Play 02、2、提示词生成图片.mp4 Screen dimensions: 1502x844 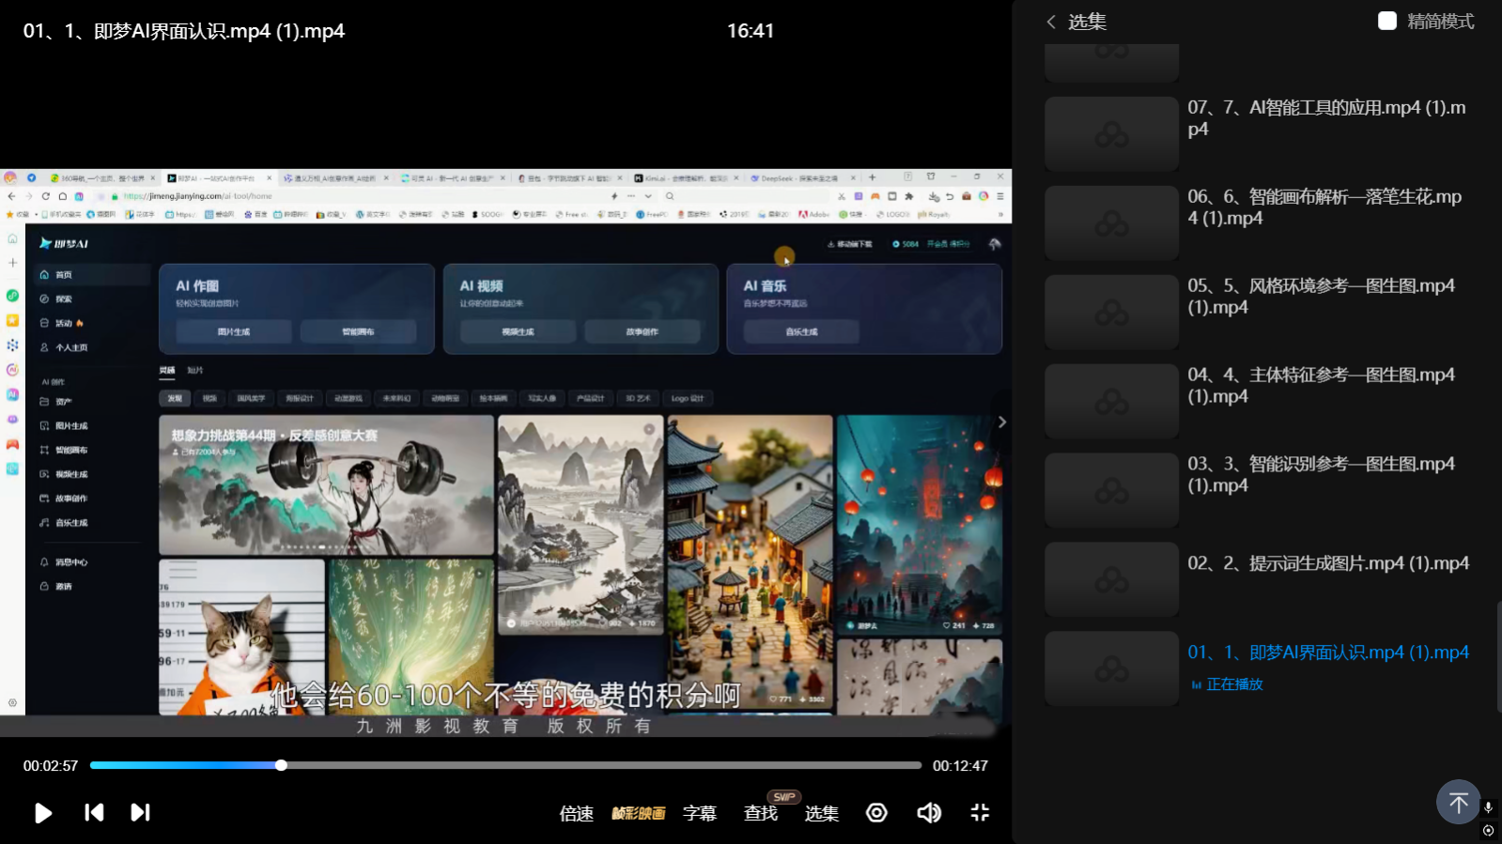tap(1327, 563)
